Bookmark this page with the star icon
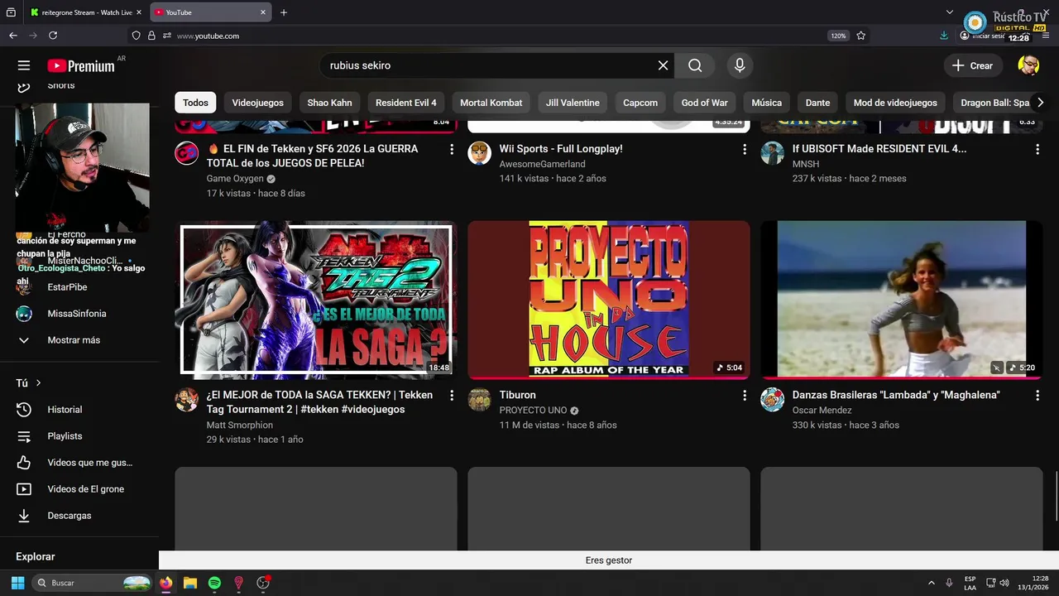 (861, 36)
